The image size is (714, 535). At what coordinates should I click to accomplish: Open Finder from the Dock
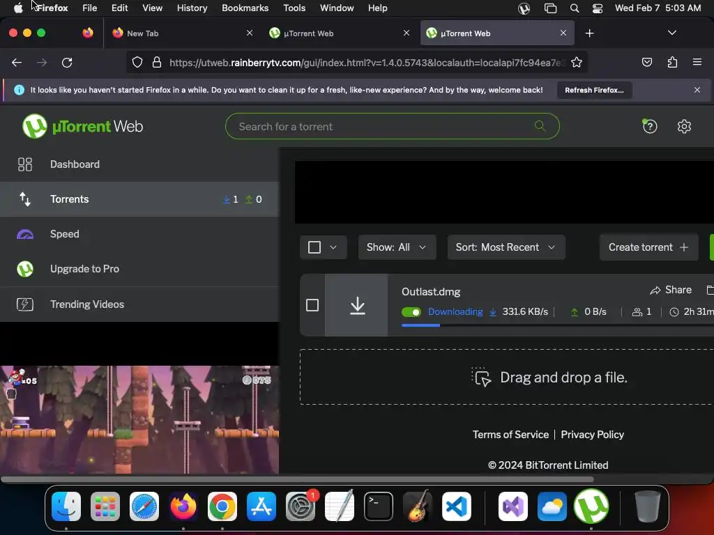click(x=66, y=506)
